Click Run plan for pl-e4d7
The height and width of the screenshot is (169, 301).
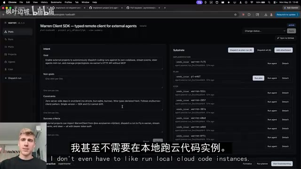point(258,78)
